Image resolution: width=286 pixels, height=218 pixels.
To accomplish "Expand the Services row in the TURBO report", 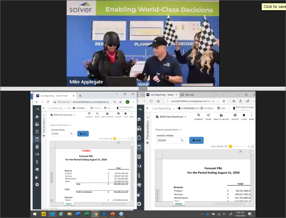I will click(52, 176).
